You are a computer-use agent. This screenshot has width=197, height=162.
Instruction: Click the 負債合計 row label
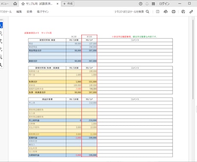(33, 82)
